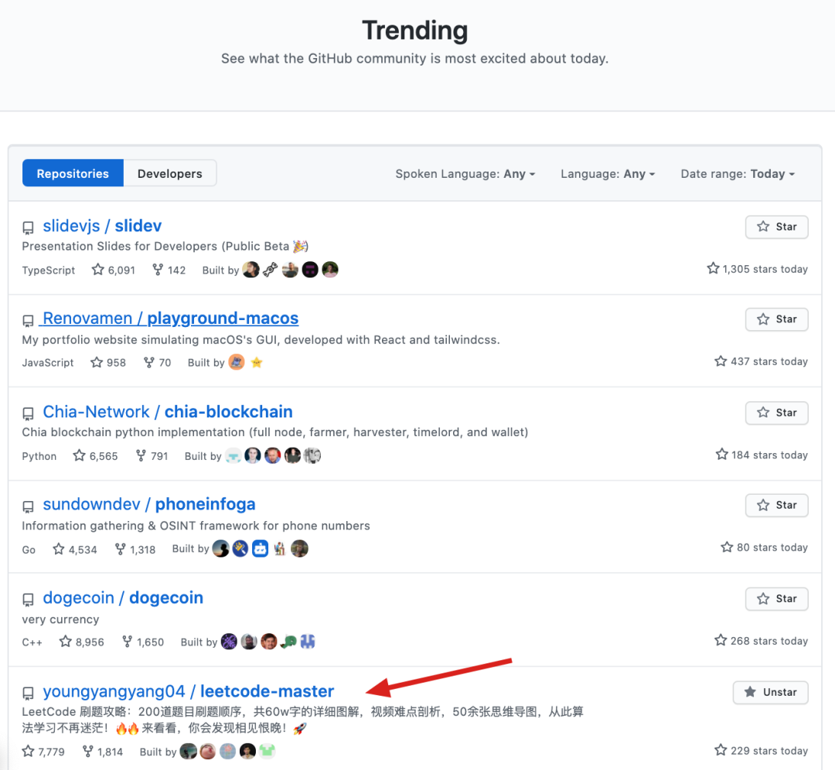
Task: Open the Spoken Language: Any dropdown
Action: click(x=465, y=174)
